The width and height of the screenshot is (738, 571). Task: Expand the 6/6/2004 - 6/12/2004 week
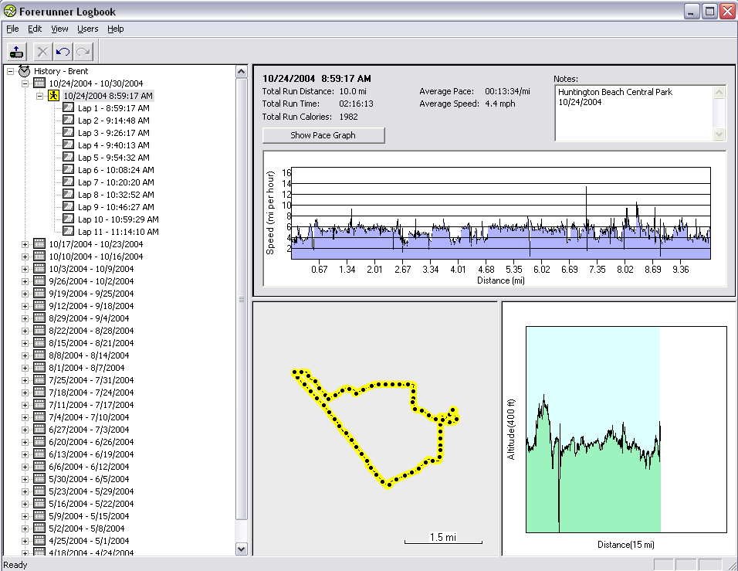click(x=25, y=467)
